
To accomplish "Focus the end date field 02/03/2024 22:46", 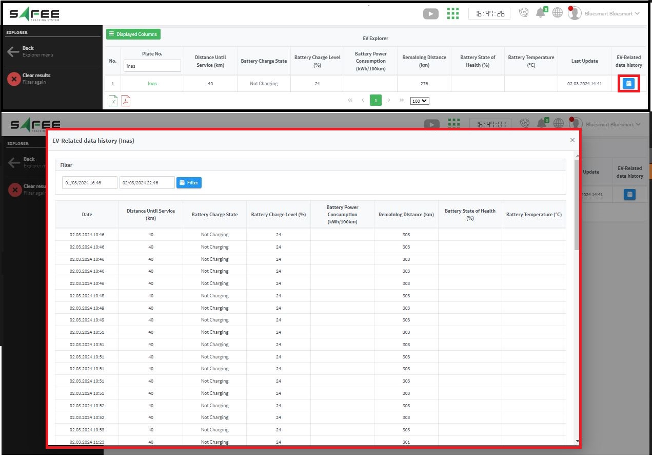I will pos(147,183).
